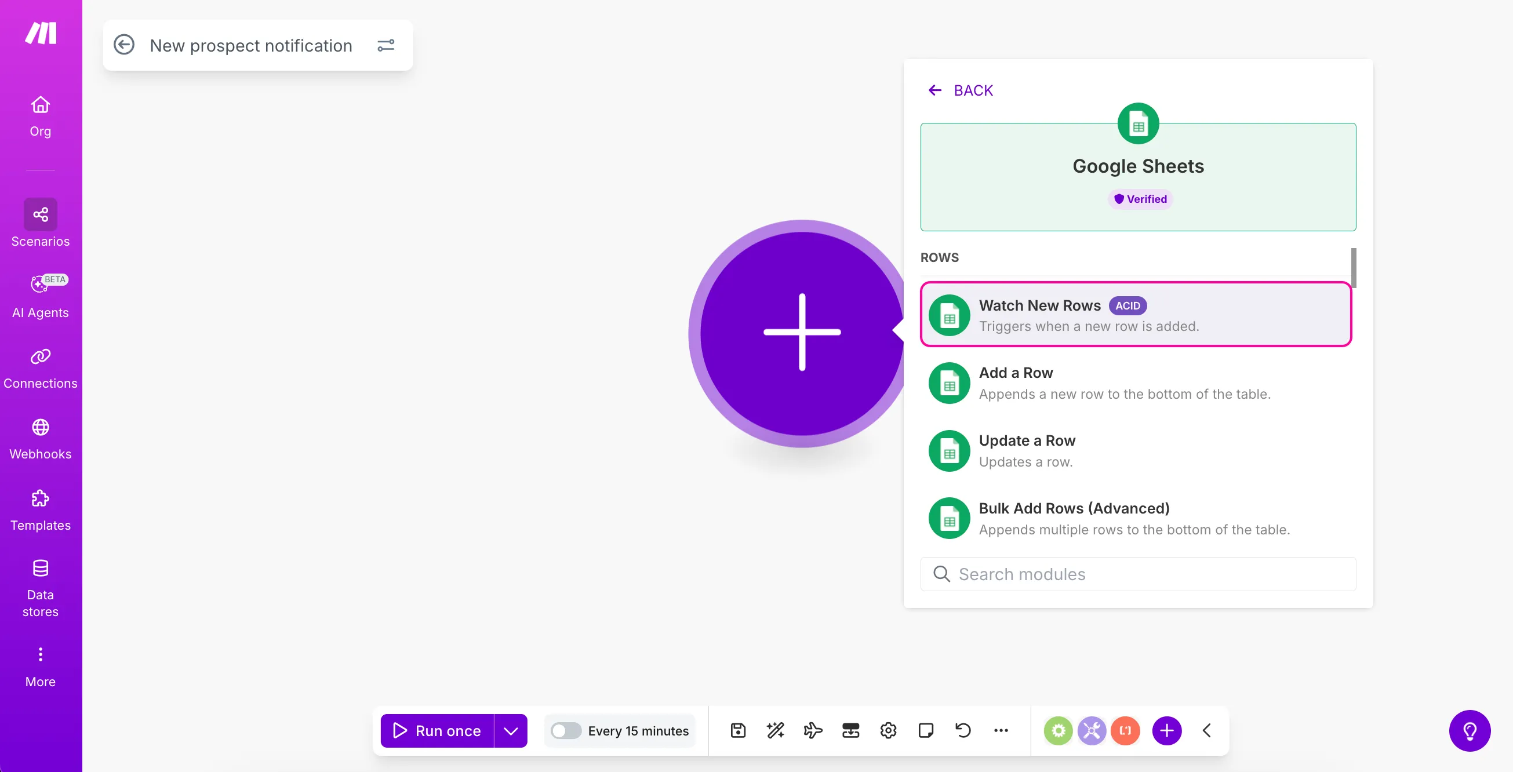Click the ROWS section heading
1513x772 pixels.
tap(940, 258)
